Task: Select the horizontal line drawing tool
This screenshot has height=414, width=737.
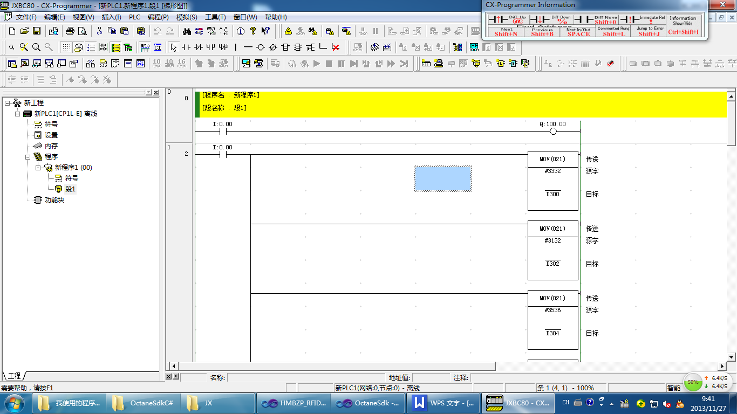Action: click(x=248, y=47)
